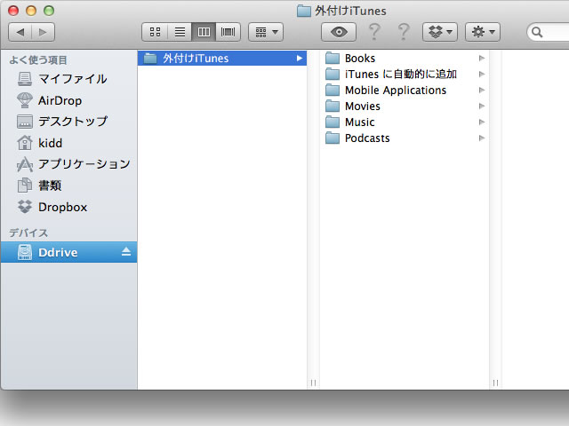Viewport: 569px width, 426px height.
Task: Close the Finder window
Action: click(x=13, y=11)
